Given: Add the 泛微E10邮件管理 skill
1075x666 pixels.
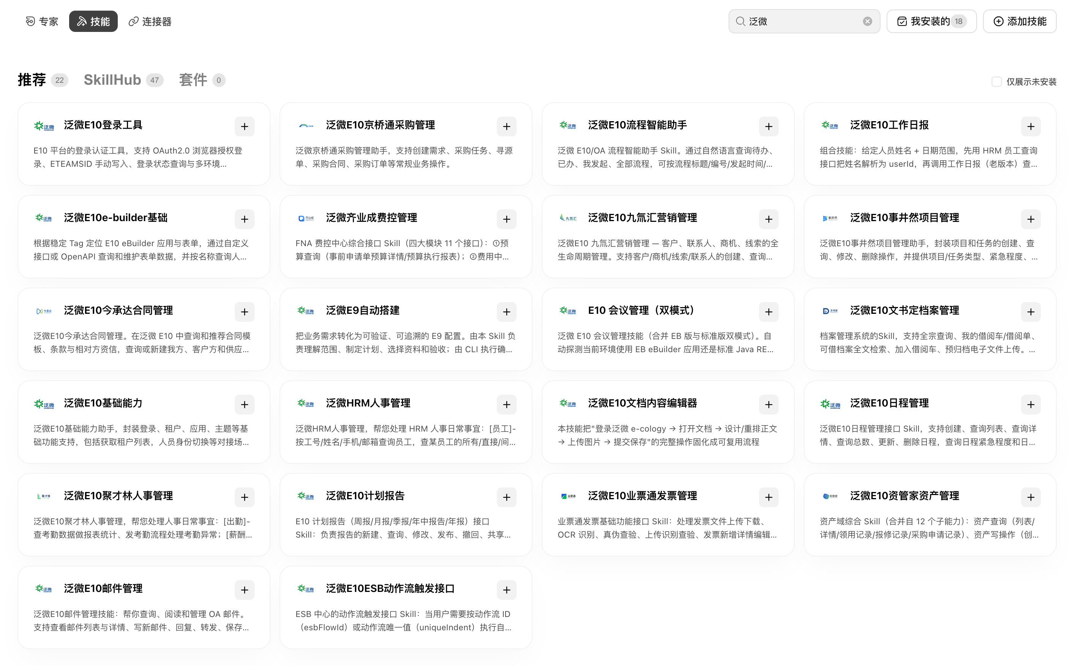Looking at the screenshot, I should tap(244, 590).
